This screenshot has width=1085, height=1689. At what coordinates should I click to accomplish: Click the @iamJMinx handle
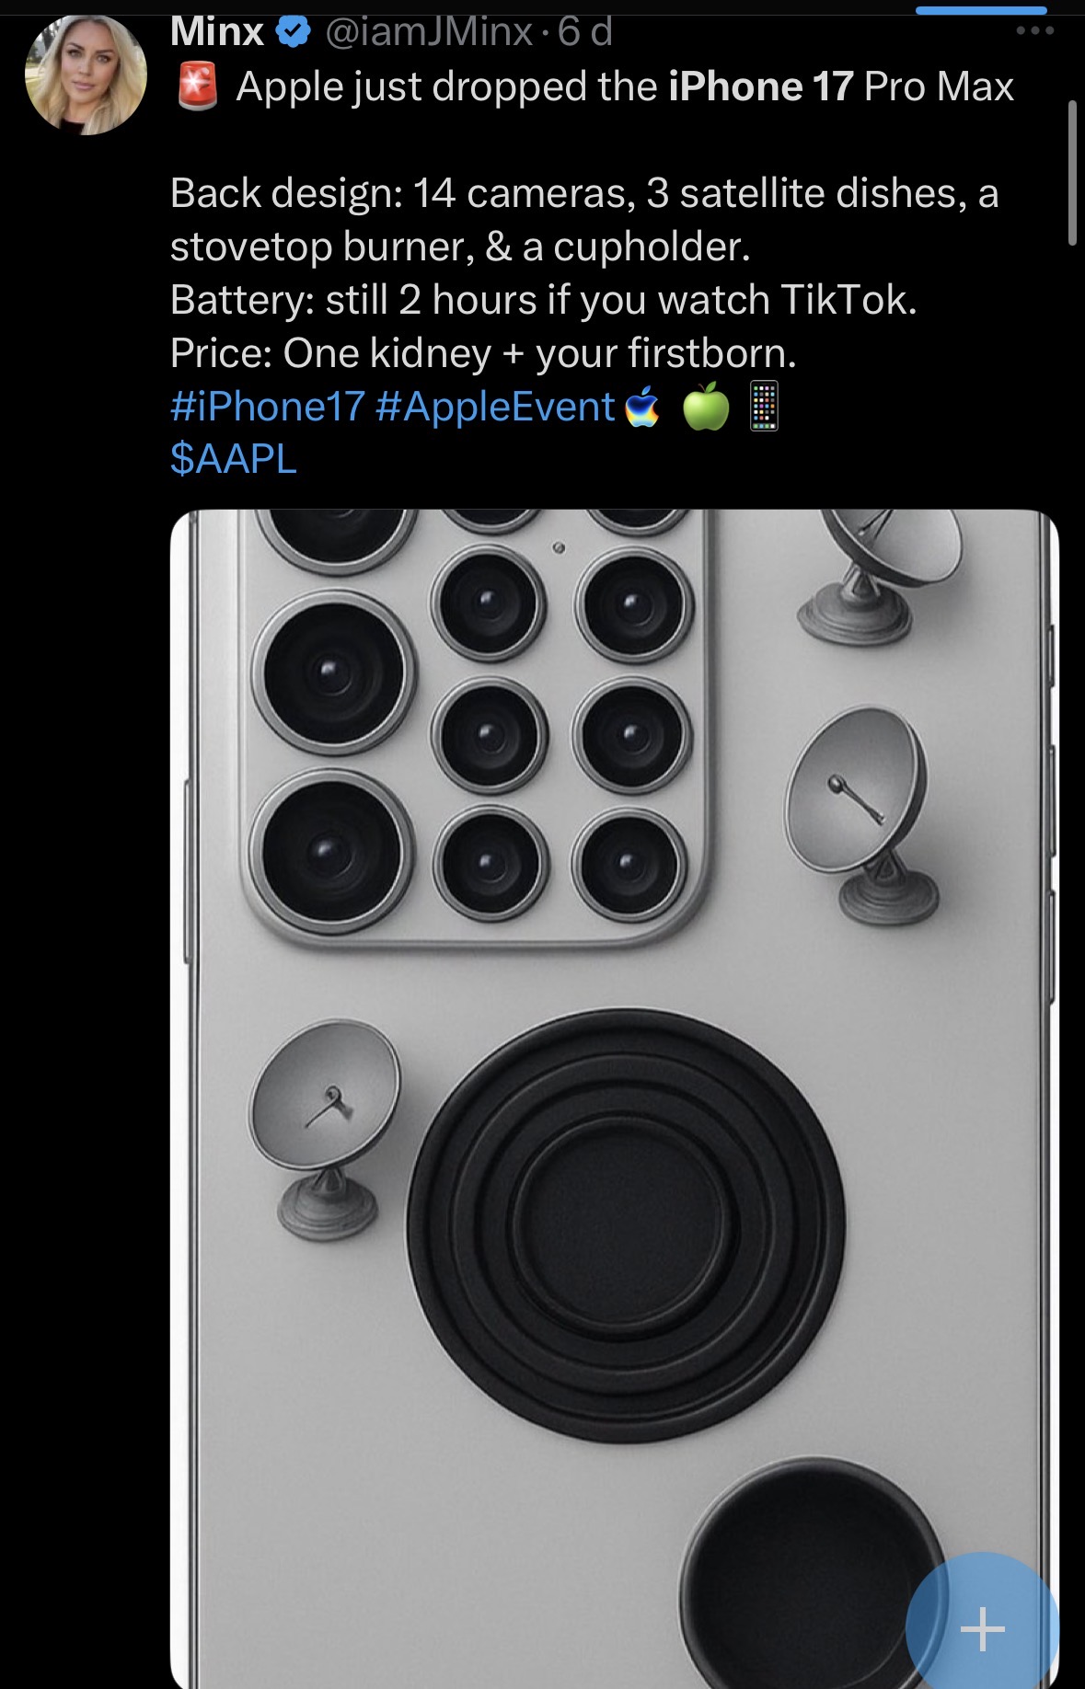tap(429, 32)
